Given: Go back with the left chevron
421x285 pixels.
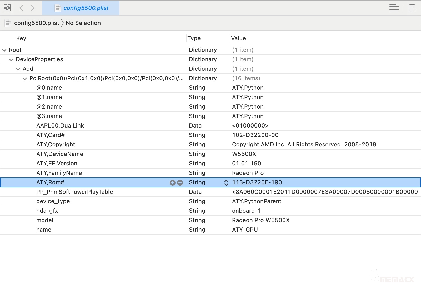Looking at the screenshot, I should 21,8.
